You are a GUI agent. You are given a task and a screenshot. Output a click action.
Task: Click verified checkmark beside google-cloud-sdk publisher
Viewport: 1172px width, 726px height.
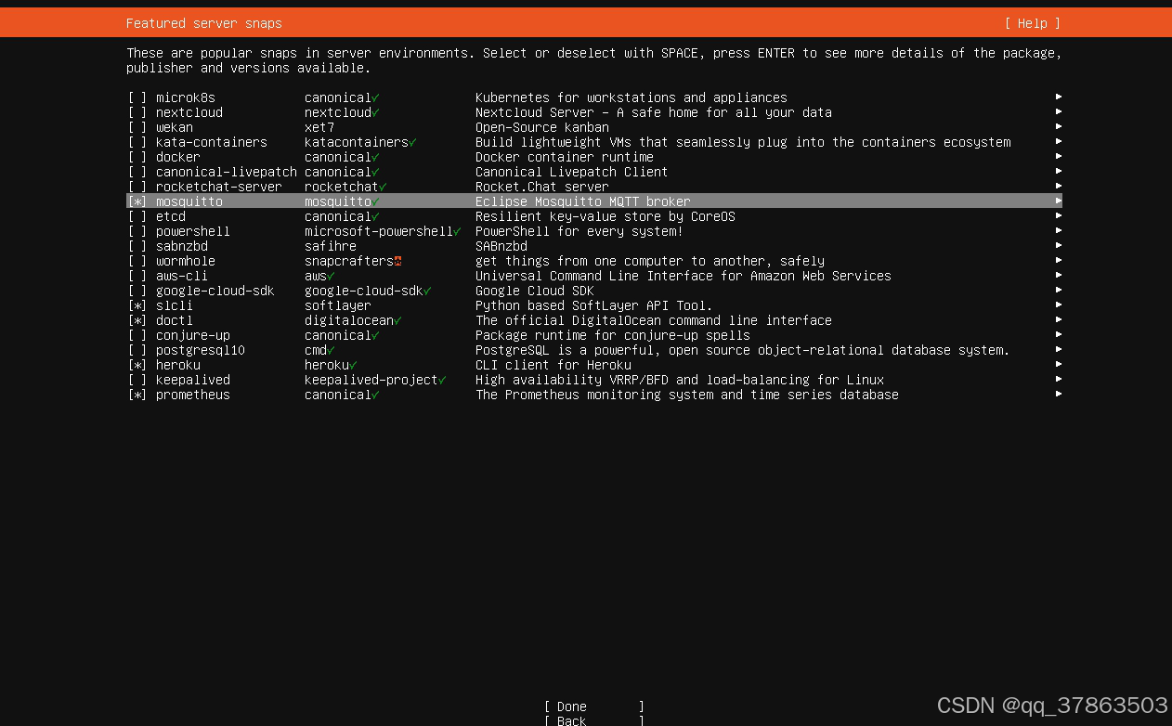427,291
